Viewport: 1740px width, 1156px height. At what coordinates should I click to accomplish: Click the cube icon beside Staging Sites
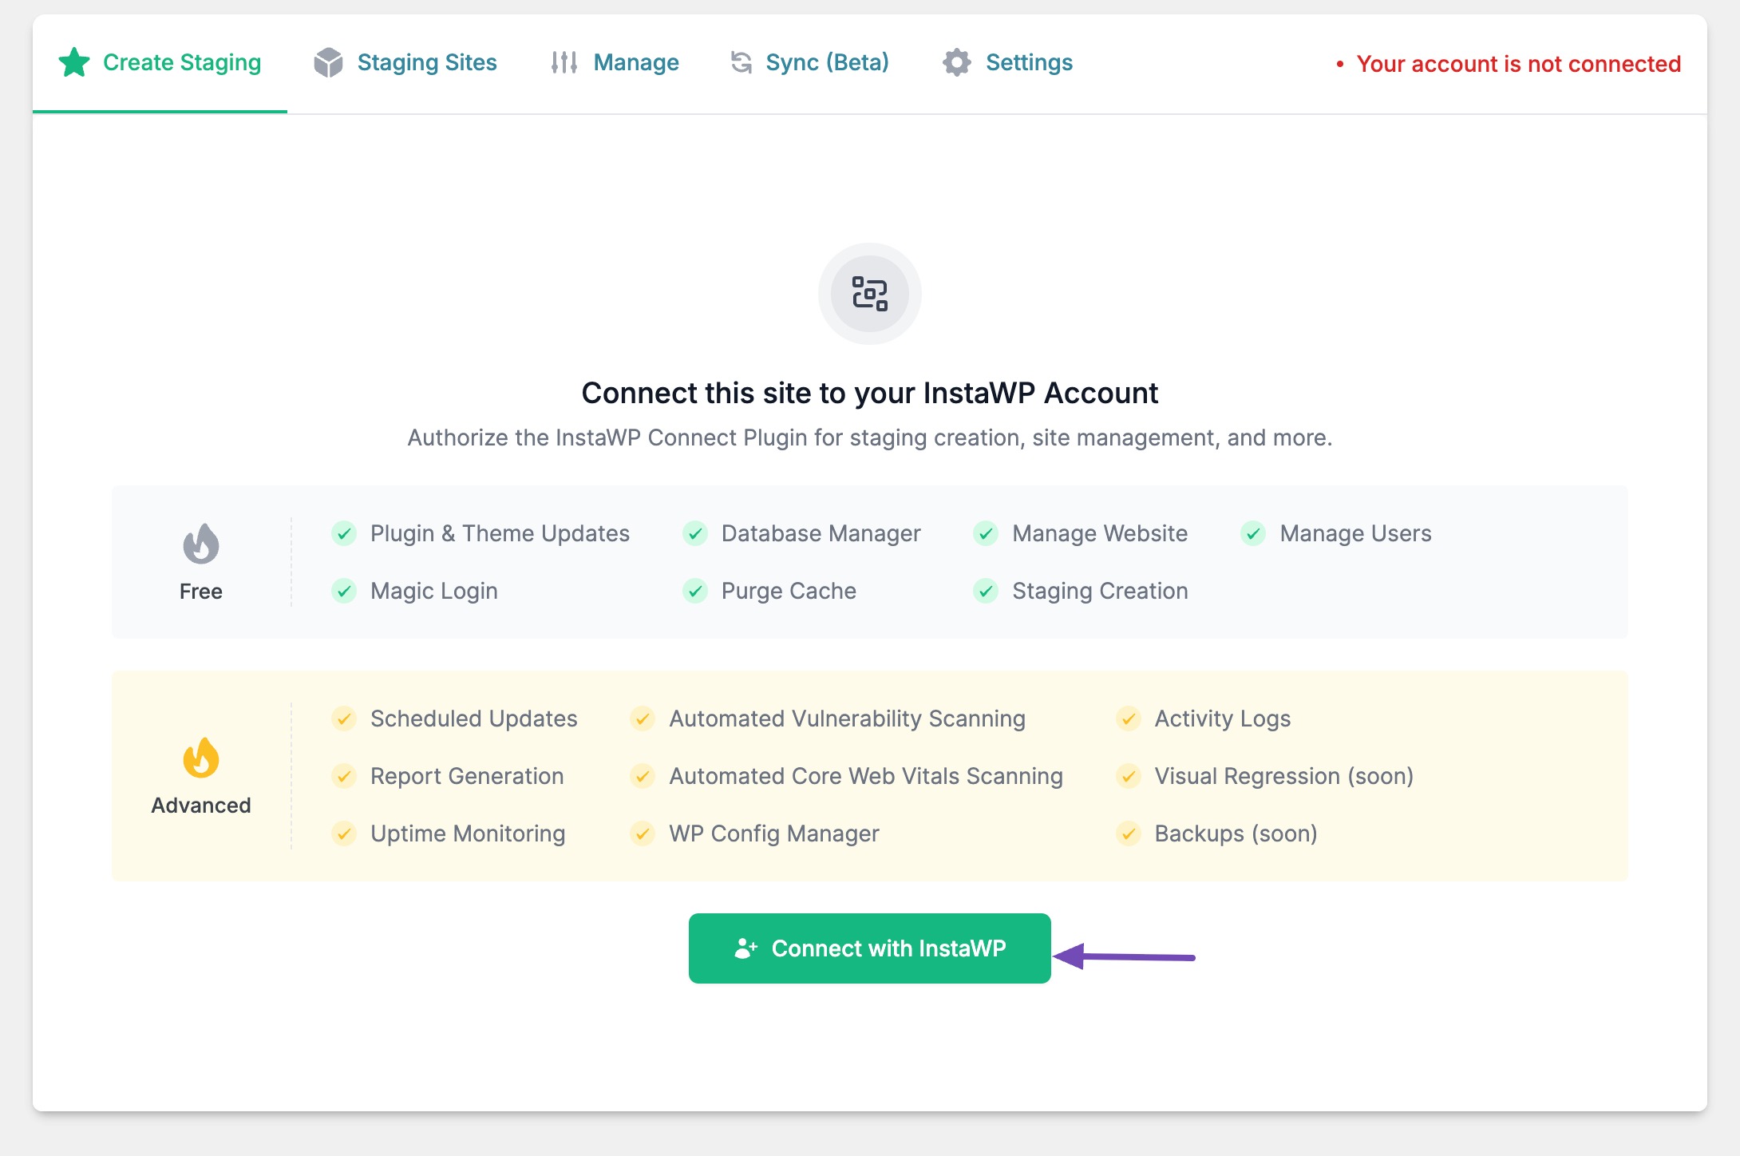pyautogui.click(x=328, y=62)
